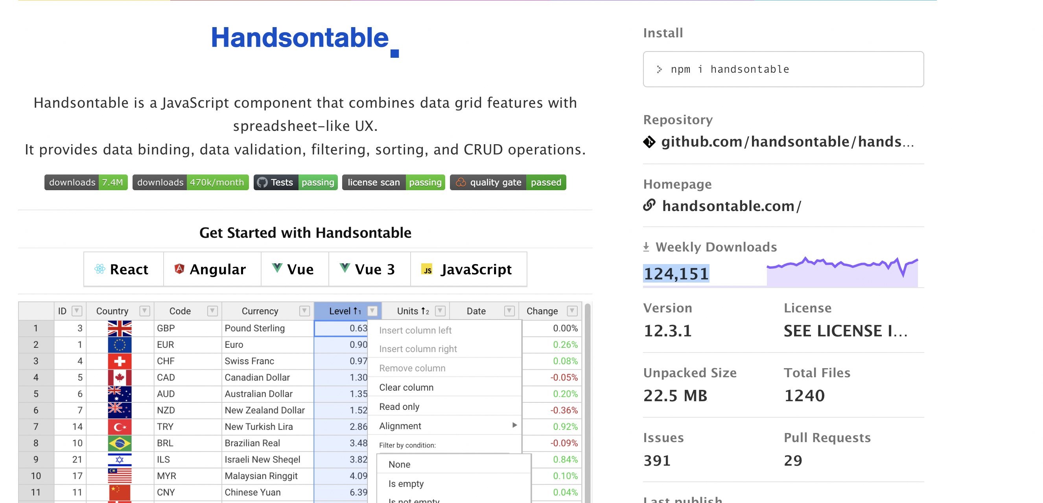Screen dimensions: 1043x503
Task: Copy the npm i handsontable command
Action: coord(783,69)
